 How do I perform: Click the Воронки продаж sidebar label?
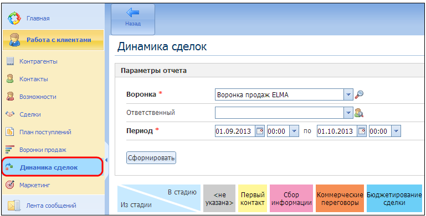43,150
